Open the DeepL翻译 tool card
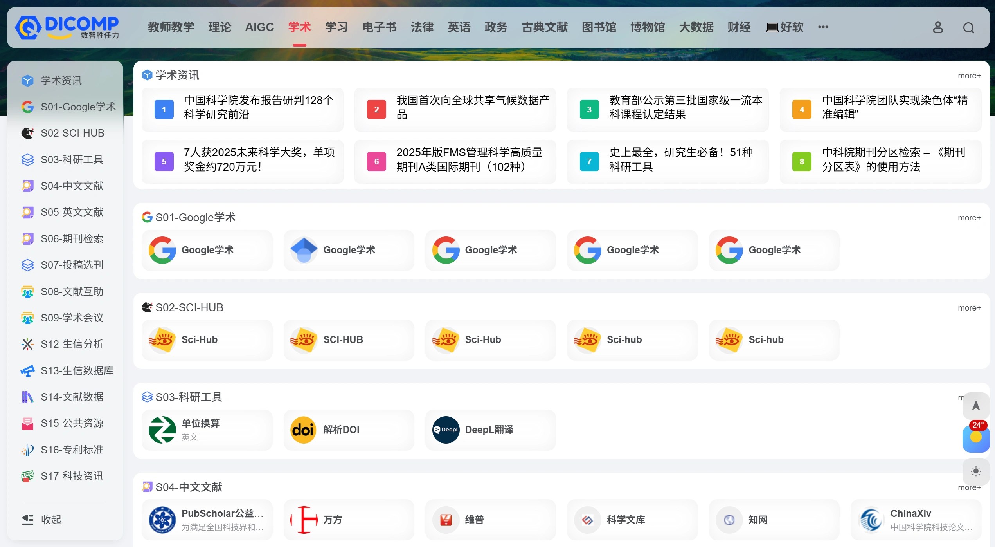This screenshot has height=547, width=995. [x=491, y=430]
